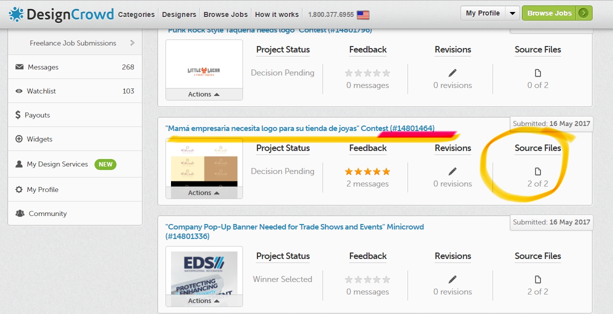The image size is (613, 314).
Task: Click the Messages count 268
Action: coord(128,67)
